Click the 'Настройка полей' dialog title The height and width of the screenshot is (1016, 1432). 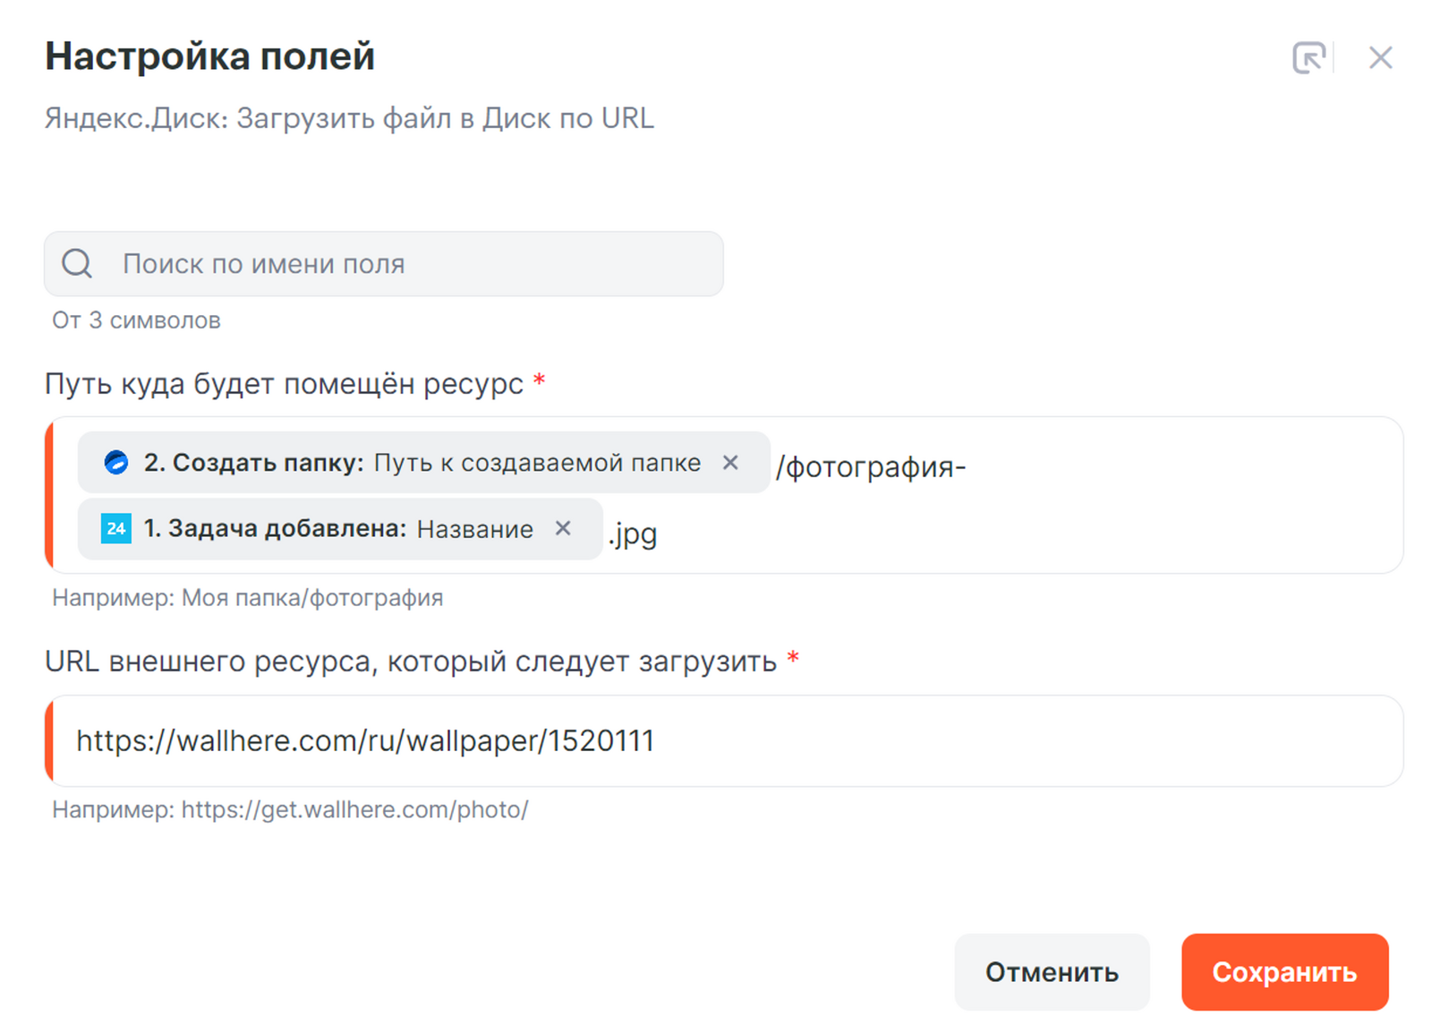(210, 56)
